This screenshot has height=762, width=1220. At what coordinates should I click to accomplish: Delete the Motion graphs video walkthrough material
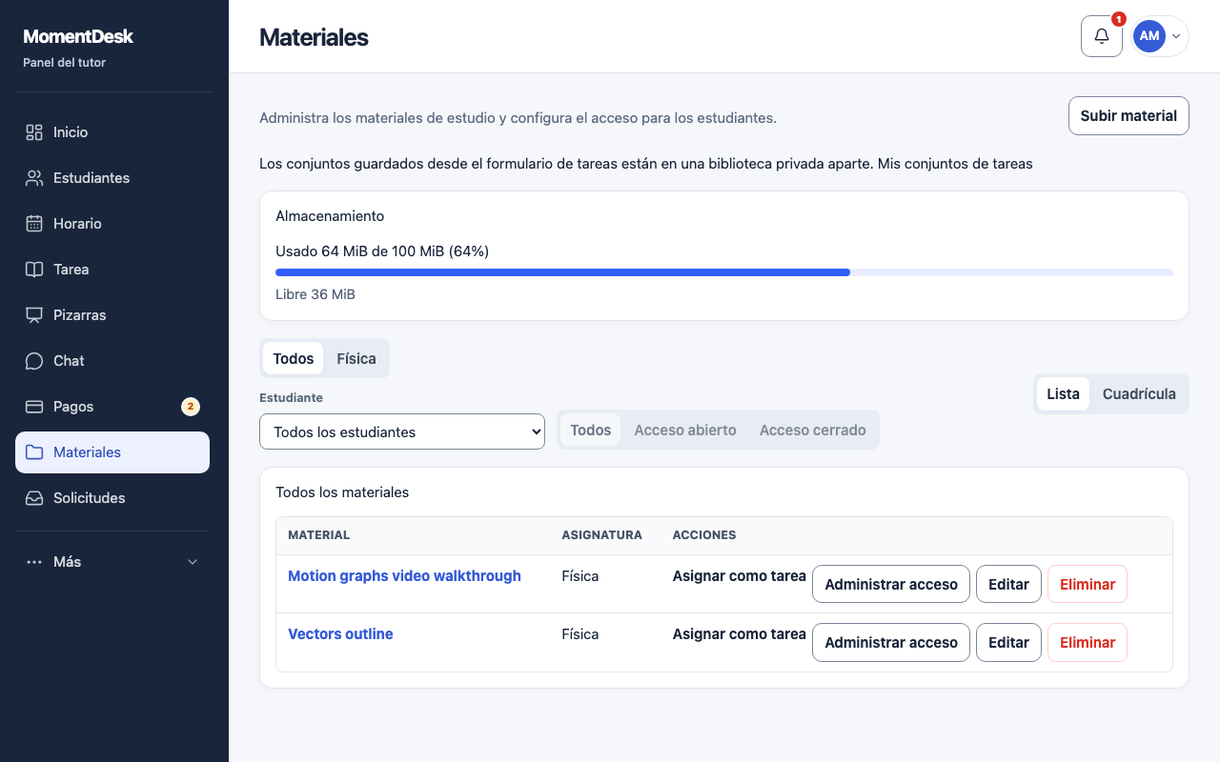[1088, 585]
